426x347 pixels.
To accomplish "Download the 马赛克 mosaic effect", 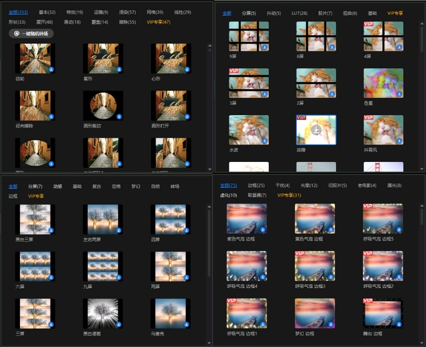I will 187,324.
